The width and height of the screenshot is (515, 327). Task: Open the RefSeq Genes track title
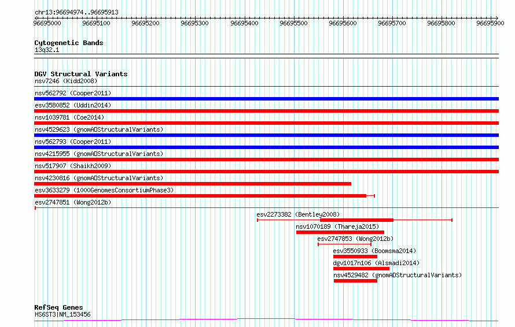click(x=58, y=307)
